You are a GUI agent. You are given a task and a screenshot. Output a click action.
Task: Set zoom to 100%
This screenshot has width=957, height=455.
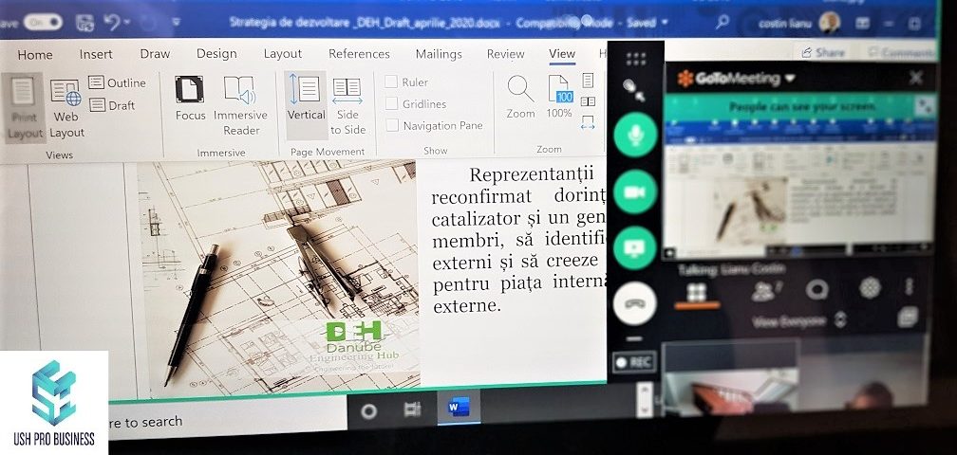click(559, 98)
